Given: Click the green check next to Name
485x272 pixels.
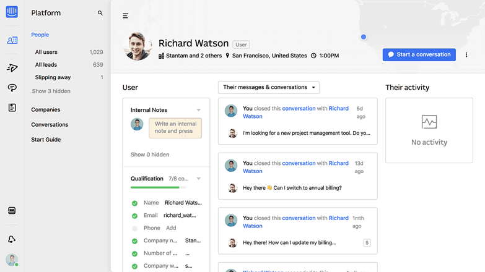Looking at the screenshot, I should coord(134,203).
